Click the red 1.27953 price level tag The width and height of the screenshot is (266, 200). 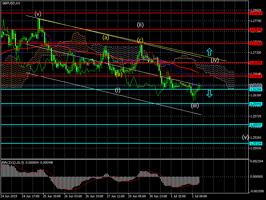pos(256,13)
